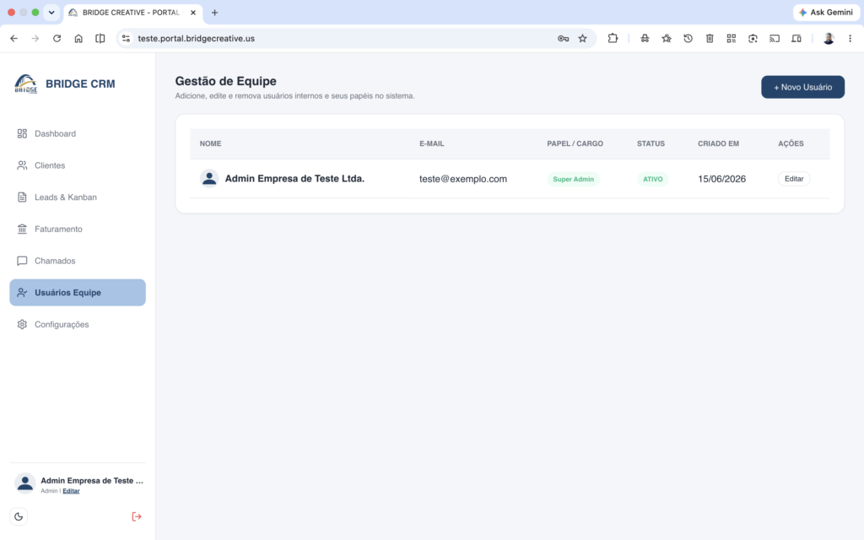The image size is (864, 540).
Task: Click the Admin Empresa de Teste Ltda. name
Action: click(x=294, y=179)
